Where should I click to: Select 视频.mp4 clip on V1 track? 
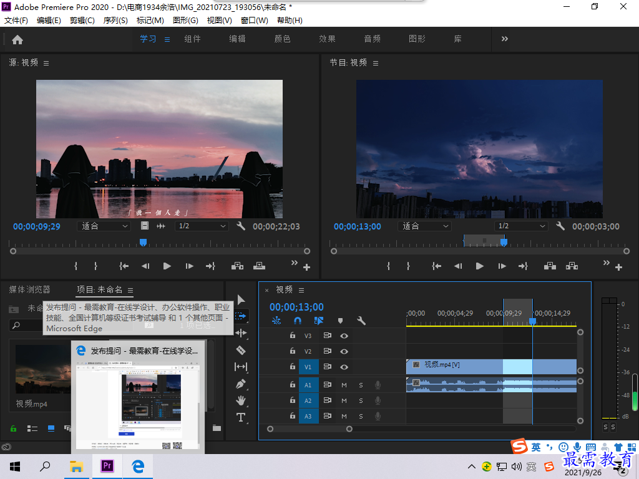click(491, 367)
